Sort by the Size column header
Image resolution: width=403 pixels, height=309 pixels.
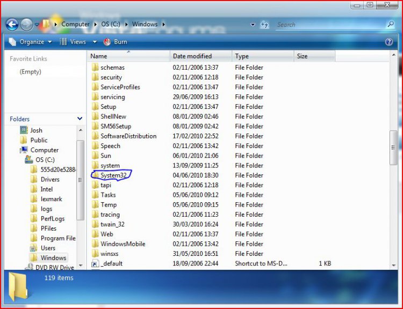314,56
